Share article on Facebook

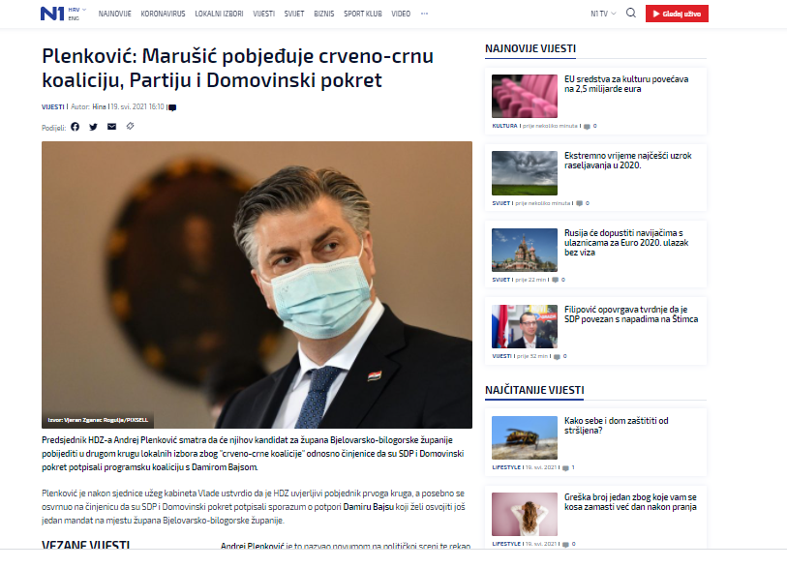75,127
